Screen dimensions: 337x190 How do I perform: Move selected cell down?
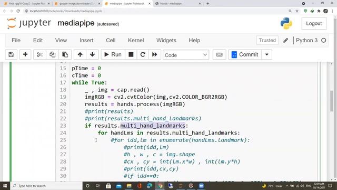tap(93, 55)
